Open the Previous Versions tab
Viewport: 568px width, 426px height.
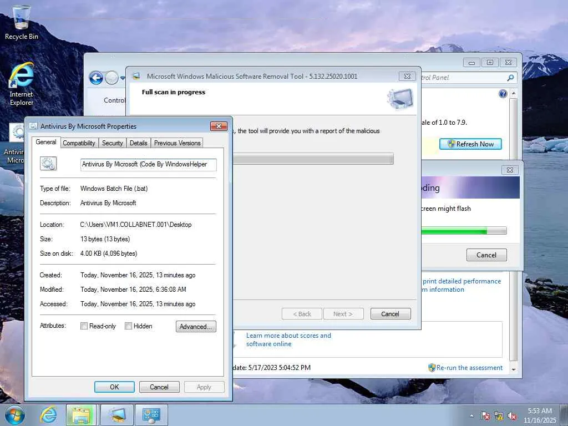(x=177, y=143)
